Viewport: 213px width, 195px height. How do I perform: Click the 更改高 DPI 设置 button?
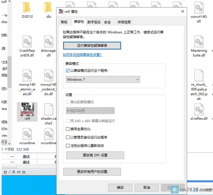point(95,155)
